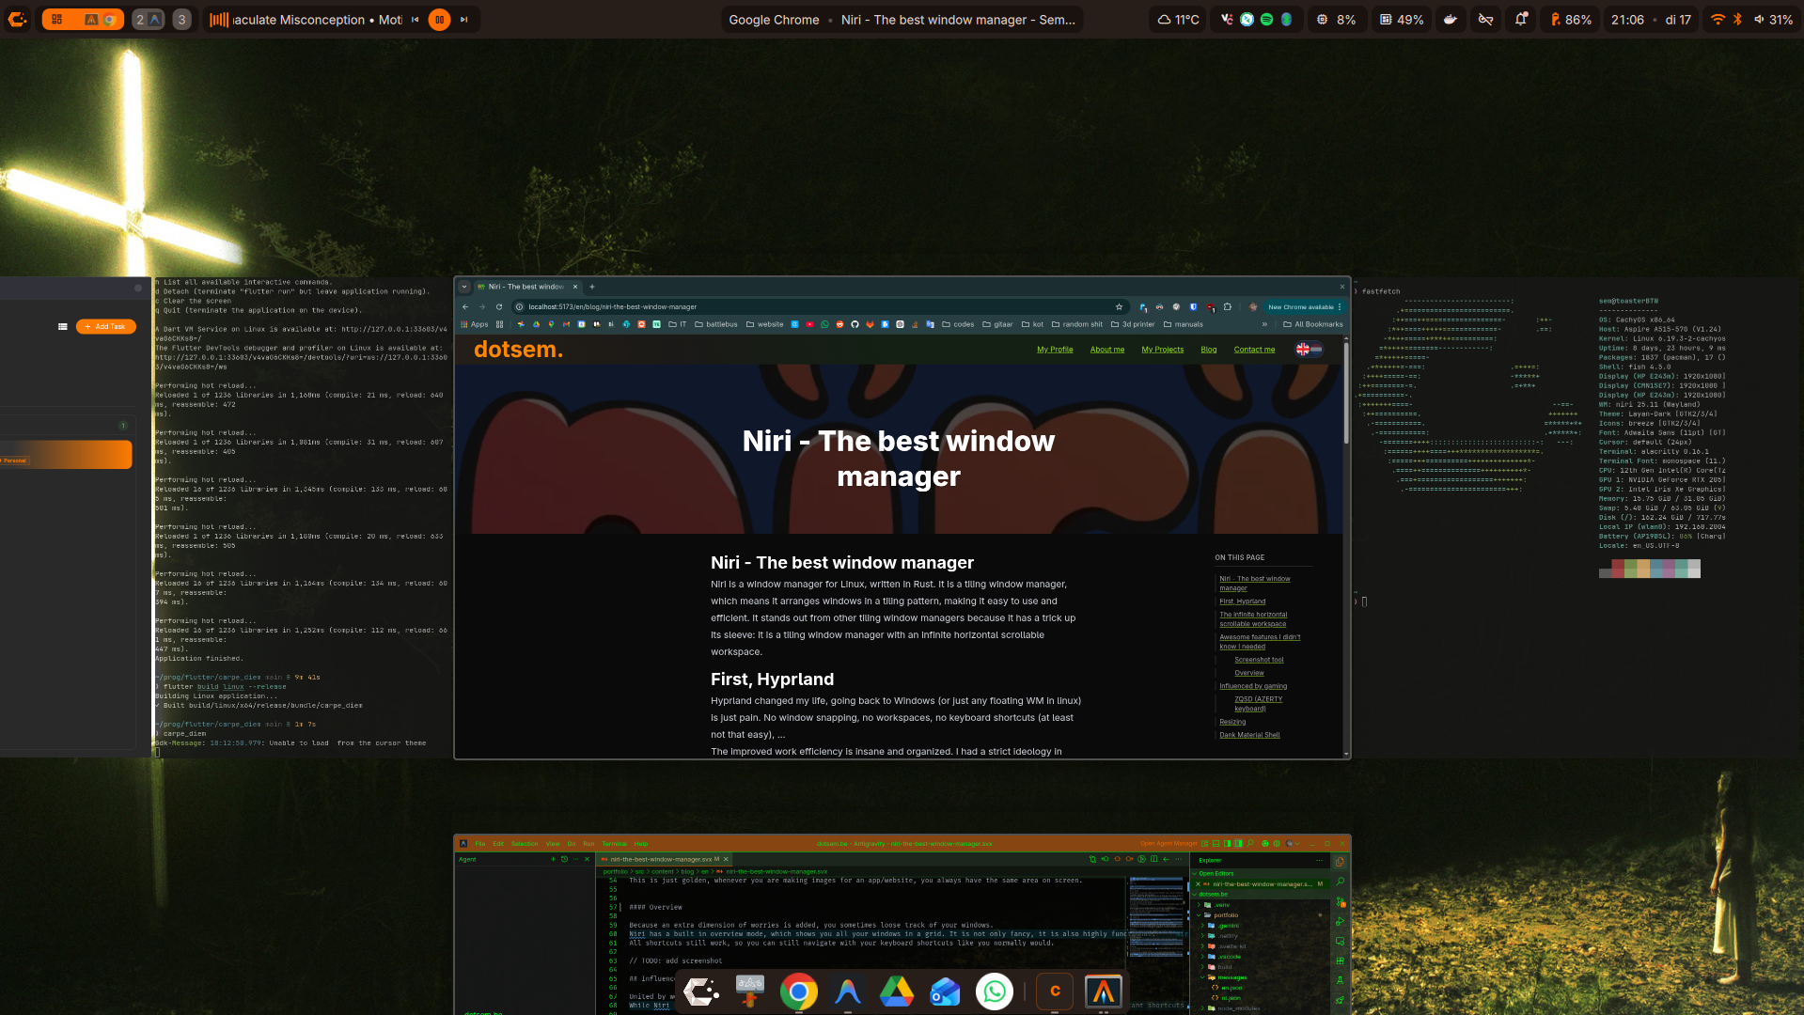Viewport: 1804px width, 1015px height.
Task: Click the Contact me link
Action: (x=1254, y=349)
